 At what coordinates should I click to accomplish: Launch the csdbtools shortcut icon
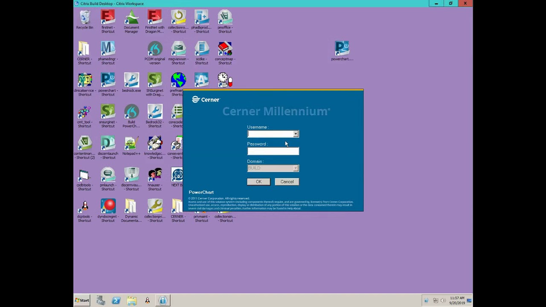(x=84, y=180)
